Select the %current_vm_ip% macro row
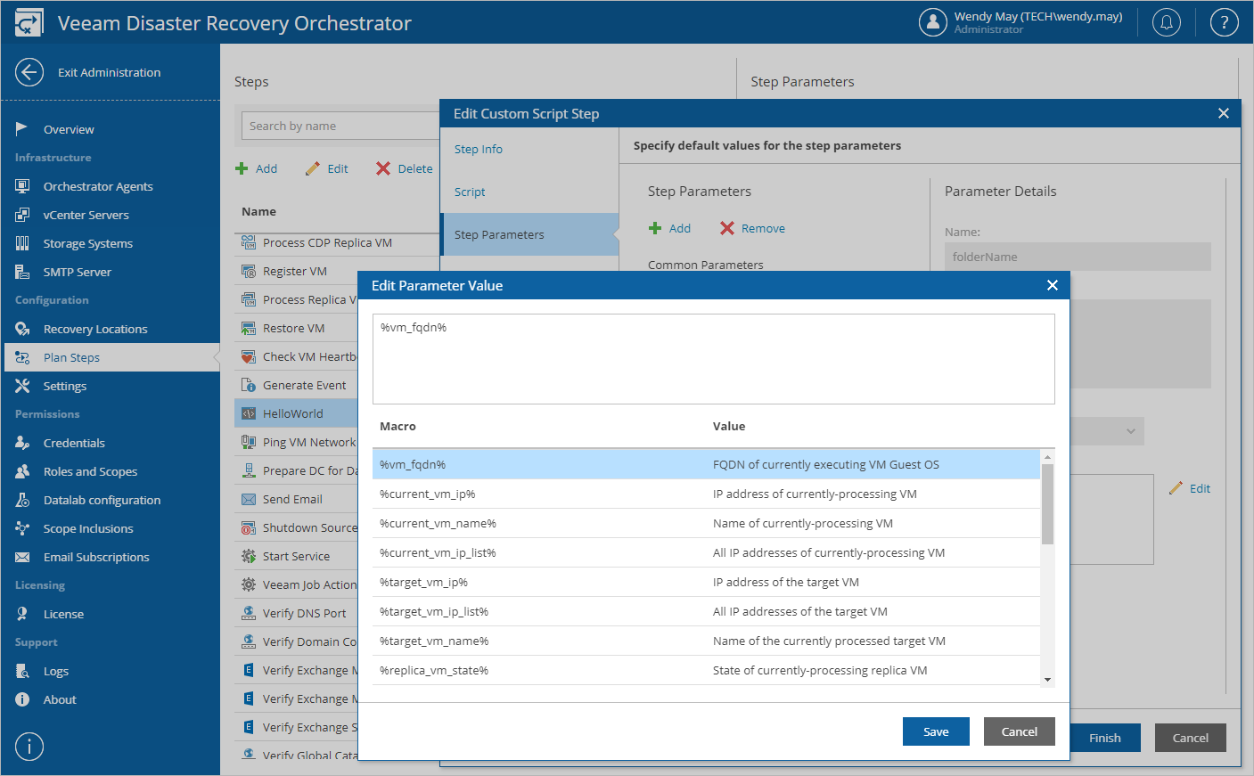The image size is (1254, 776). coord(706,494)
